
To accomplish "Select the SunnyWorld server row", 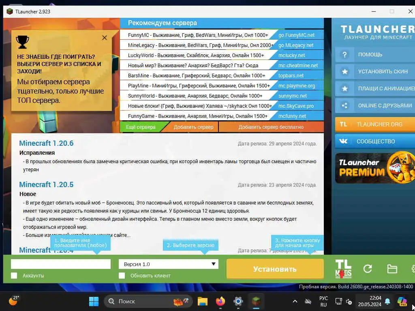I will click(222, 96).
